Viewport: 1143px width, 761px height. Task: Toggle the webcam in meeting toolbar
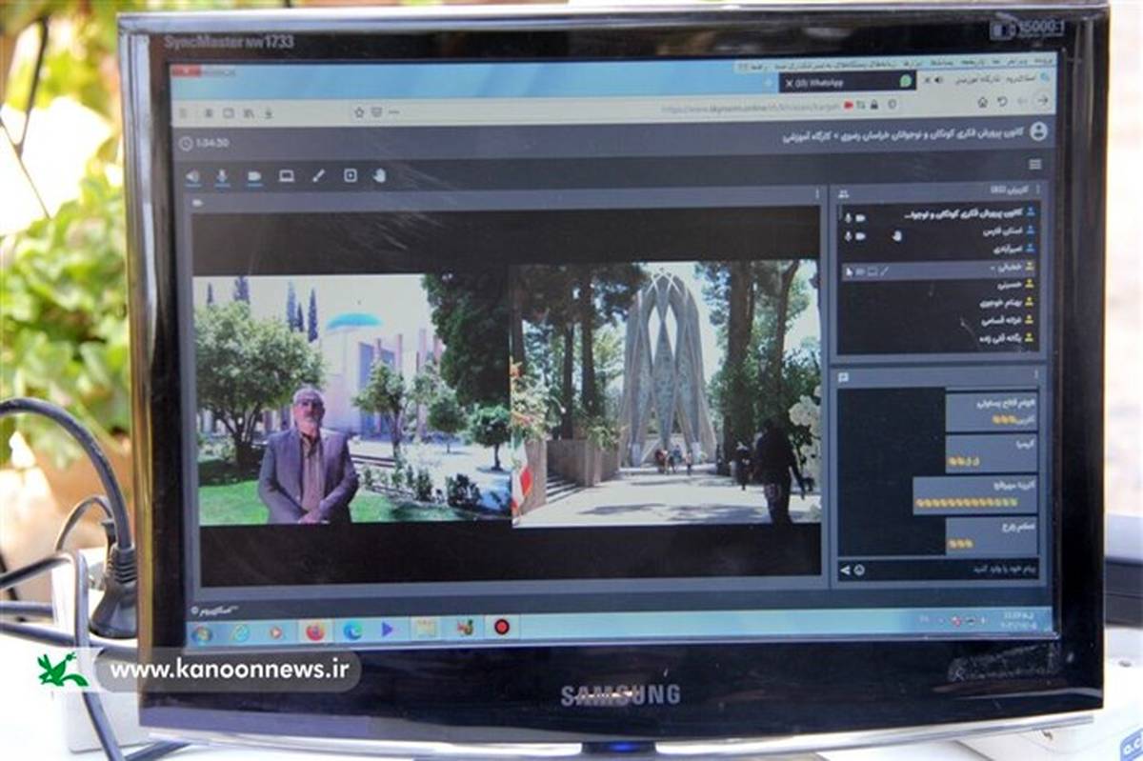pos(254,176)
